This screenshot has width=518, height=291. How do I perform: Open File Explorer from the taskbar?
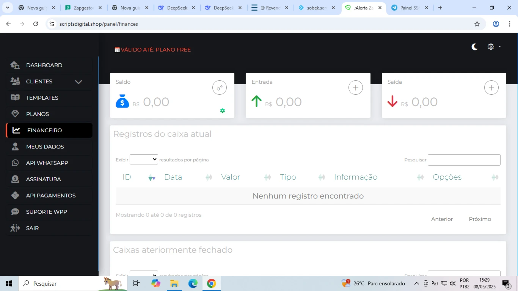coord(174,283)
